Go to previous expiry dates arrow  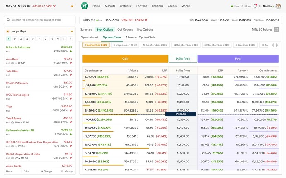pos(273,45)
